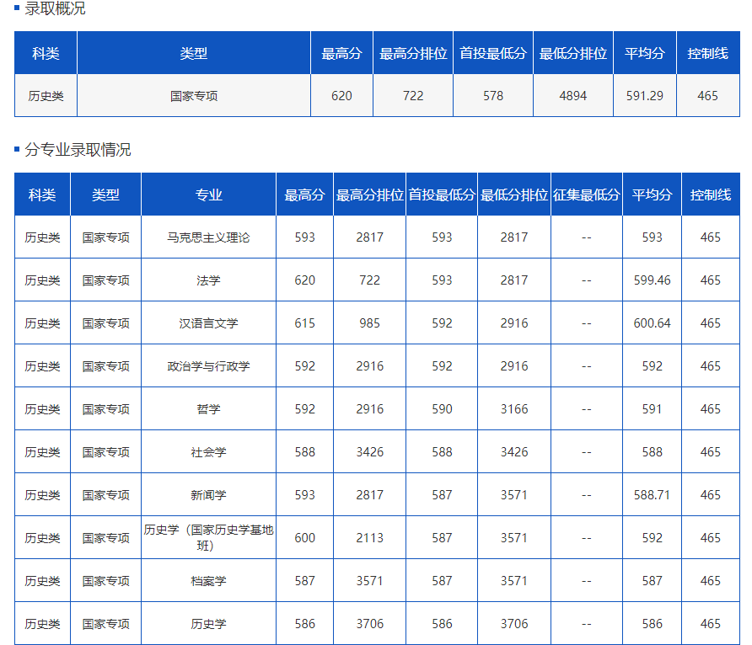The height and width of the screenshot is (645, 752).
Task: Click the 历史类 cell in overview table
Action: coord(46,96)
